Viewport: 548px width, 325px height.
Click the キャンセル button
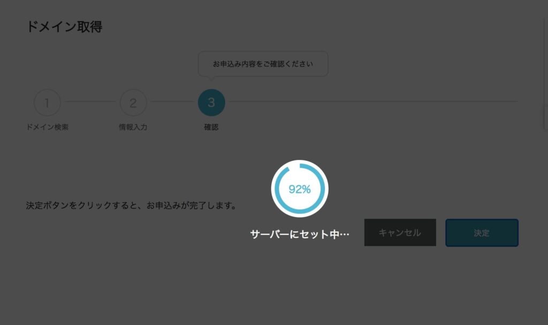tap(400, 233)
